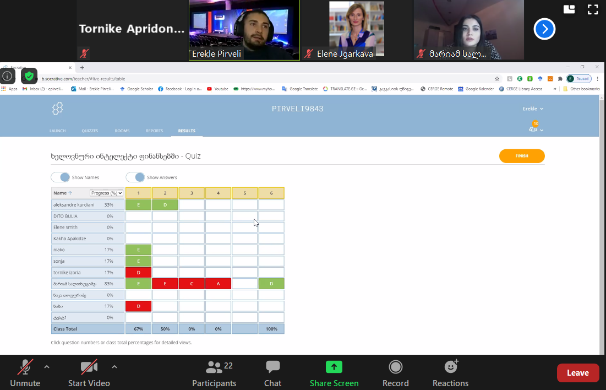Switch to the Reports tab
Screen dimensions: 606x390
(x=154, y=131)
